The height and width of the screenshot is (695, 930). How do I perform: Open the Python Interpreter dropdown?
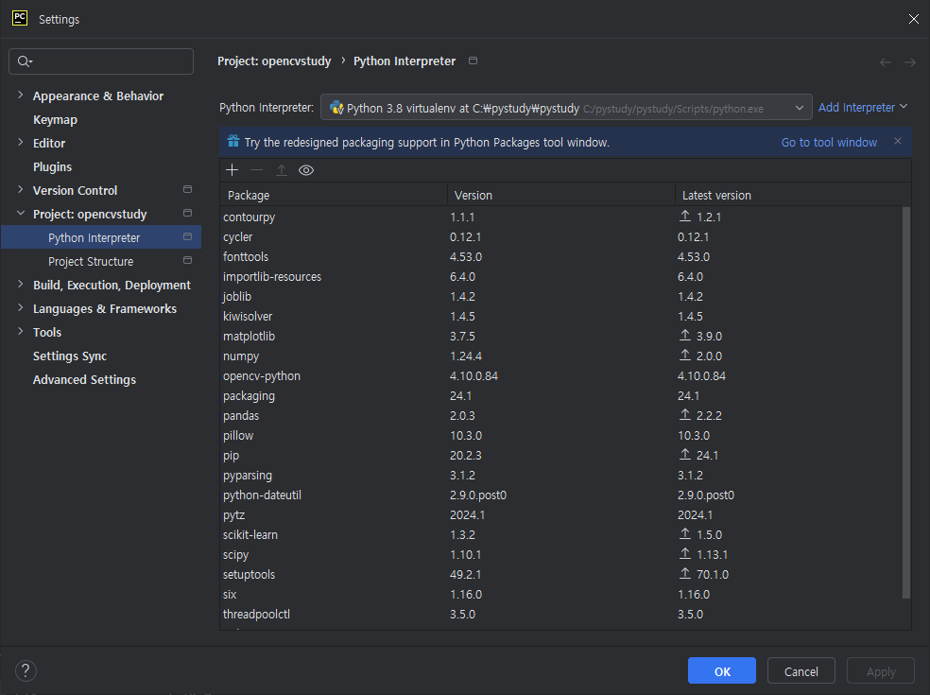[566, 108]
